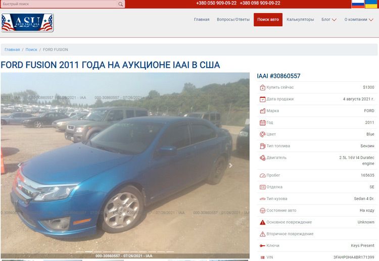The image size is (379, 261).
Task: Select the SE trim value
Action: click(x=372, y=187)
